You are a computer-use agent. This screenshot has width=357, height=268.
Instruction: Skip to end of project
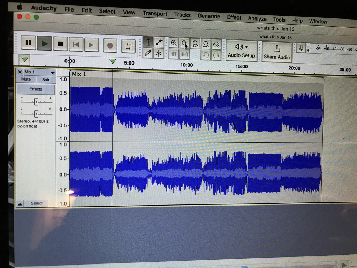[x=92, y=45]
